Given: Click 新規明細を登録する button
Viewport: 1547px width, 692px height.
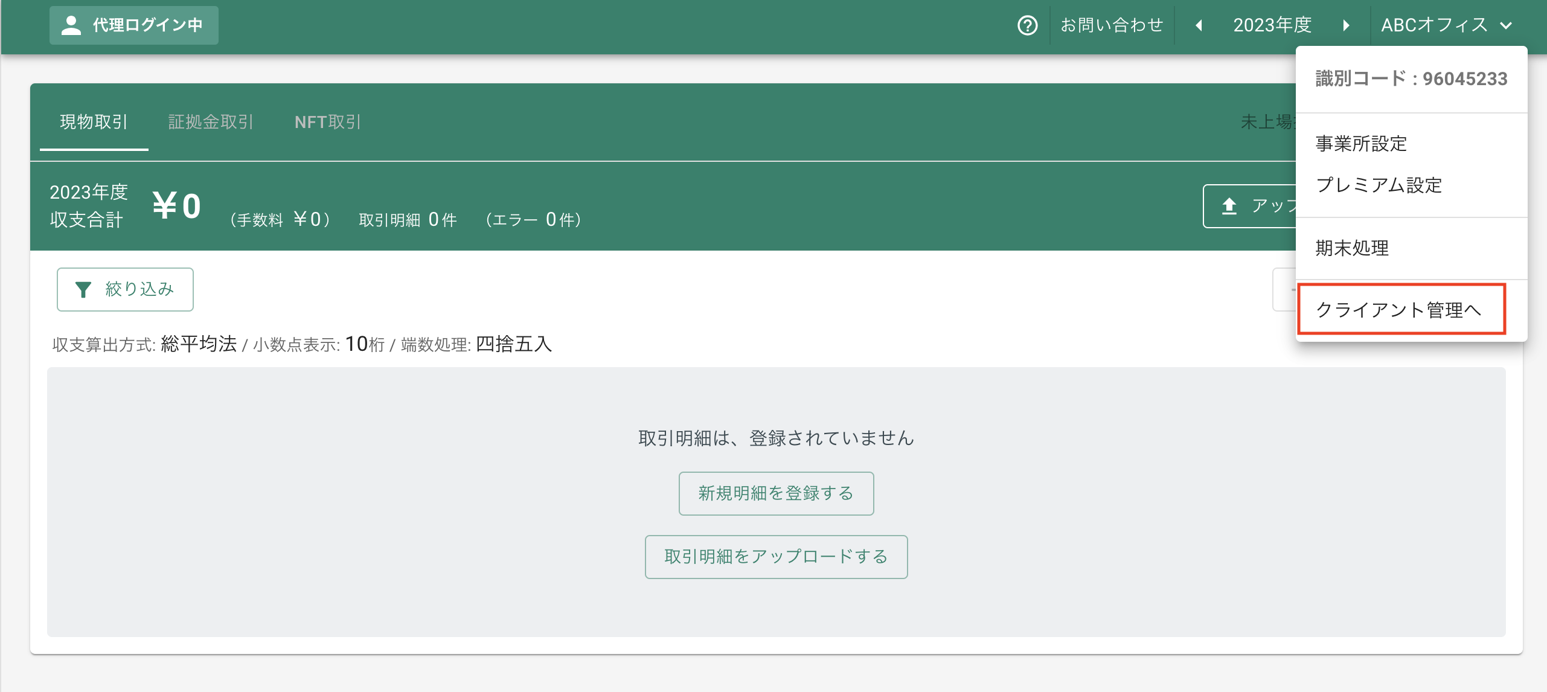Looking at the screenshot, I should [x=776, y=493].
